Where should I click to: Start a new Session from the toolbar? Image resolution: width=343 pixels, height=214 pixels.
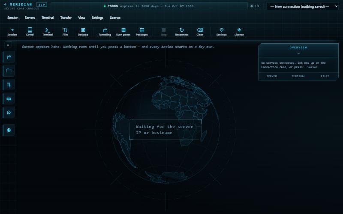pyautogui.click(x=12, y=32)
